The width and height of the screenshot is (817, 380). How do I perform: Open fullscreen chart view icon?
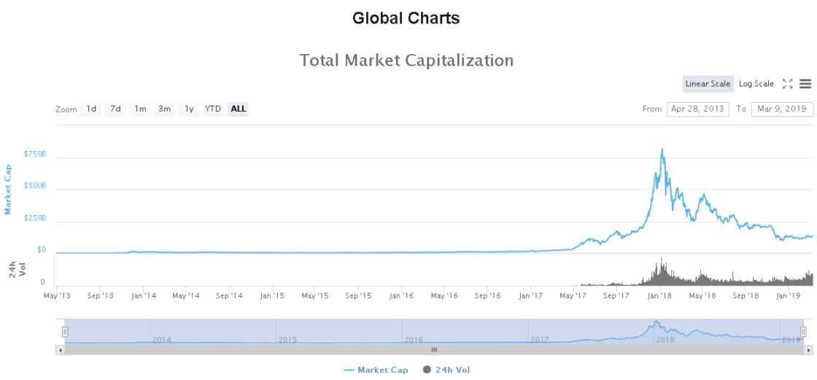(x=787, y=83)
